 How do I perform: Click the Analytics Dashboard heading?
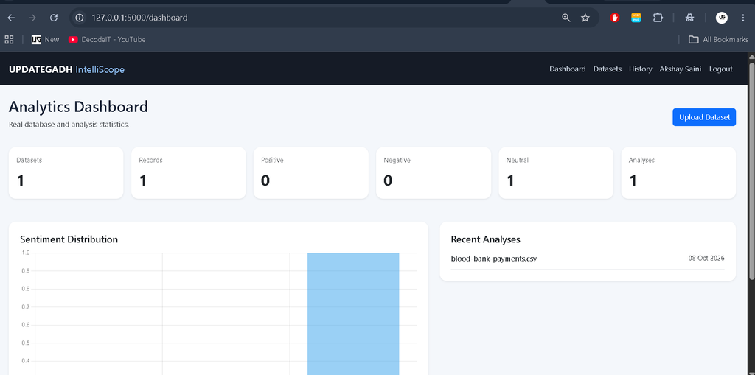pyautogui.click(x=78, y=107)
